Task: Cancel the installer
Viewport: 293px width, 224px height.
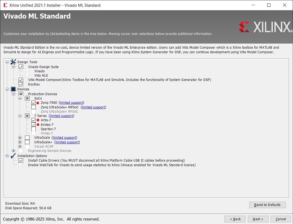Action: 281,219
